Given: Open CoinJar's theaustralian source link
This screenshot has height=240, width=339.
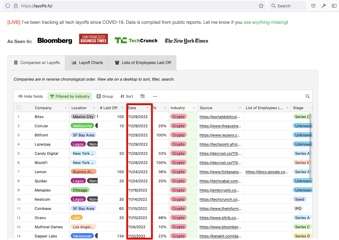Looking at the screenshot, I should pyautogui.click(x=220, y=126).
